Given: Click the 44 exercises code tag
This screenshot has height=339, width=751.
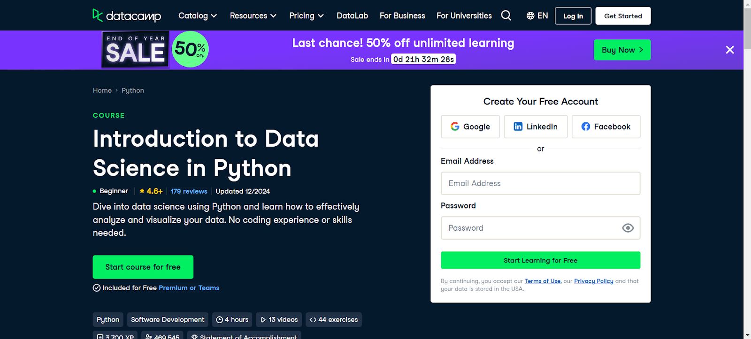Looking at the screenshot, I should (334, 320).
